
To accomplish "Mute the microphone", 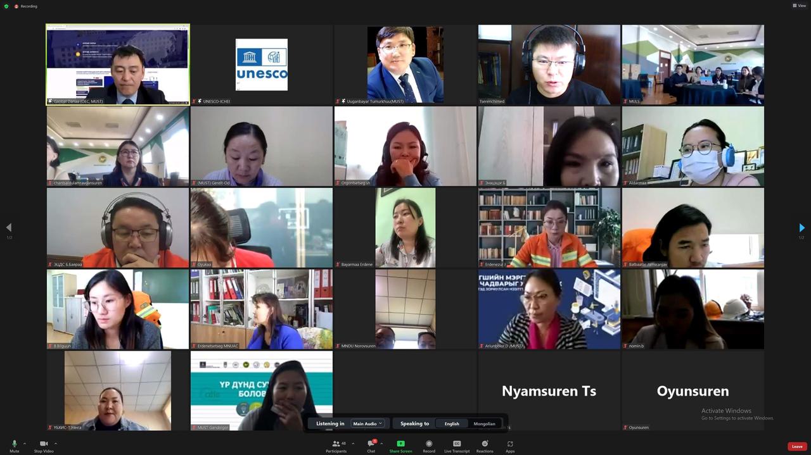I will (x=14, y=445).
